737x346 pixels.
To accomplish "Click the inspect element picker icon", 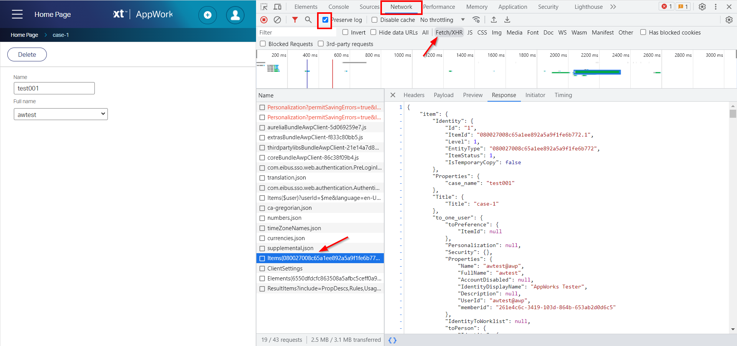I will click(264, 7).
